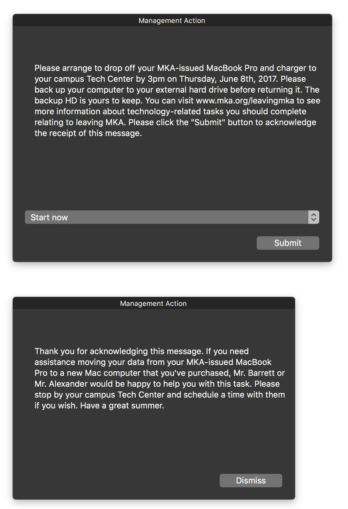Viewport: 348px width, 509px height.
Task: Open the "Start now" dropdown
Action: click(172, 217)
